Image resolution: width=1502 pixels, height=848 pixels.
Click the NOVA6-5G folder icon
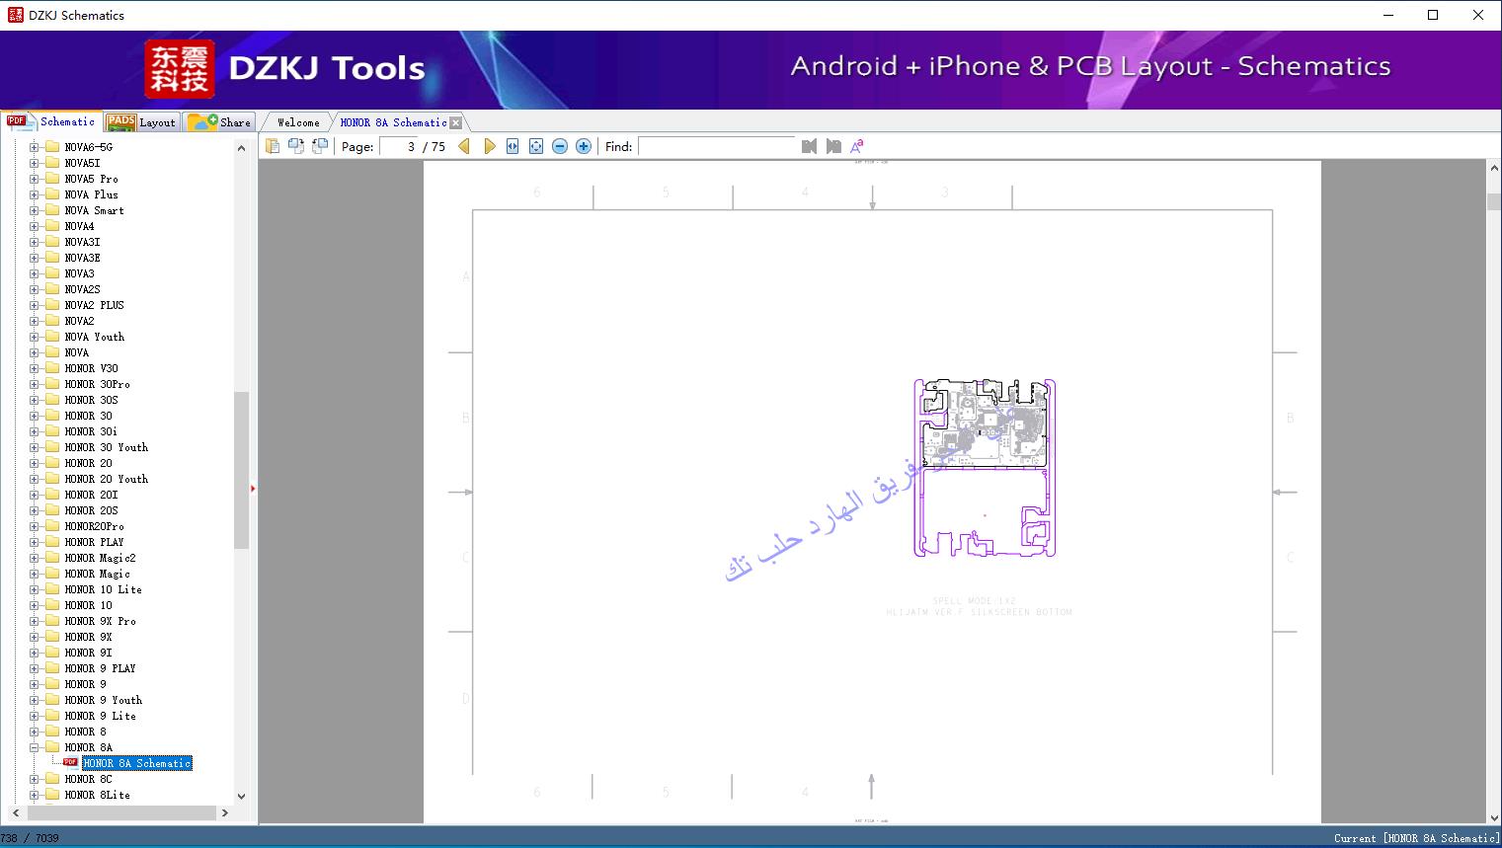coord(52,147)
